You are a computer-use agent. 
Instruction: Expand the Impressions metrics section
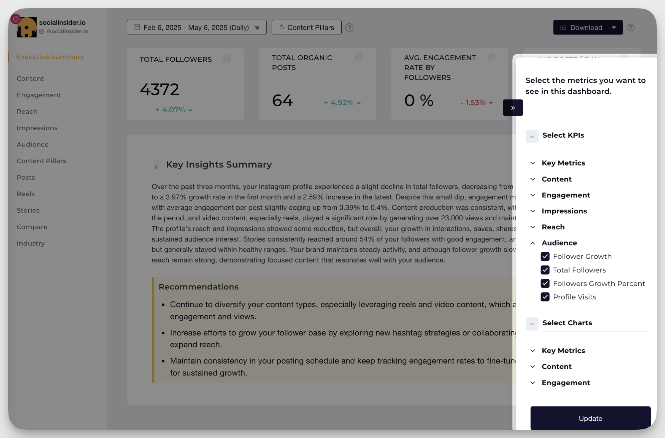coord(533,211)
